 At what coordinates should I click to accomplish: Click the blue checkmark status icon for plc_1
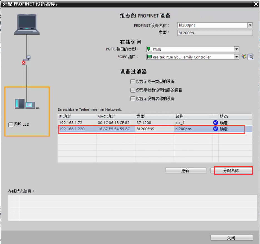[215, 122]
